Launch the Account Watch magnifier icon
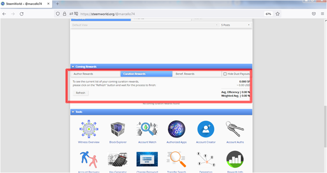 point(147,129)
